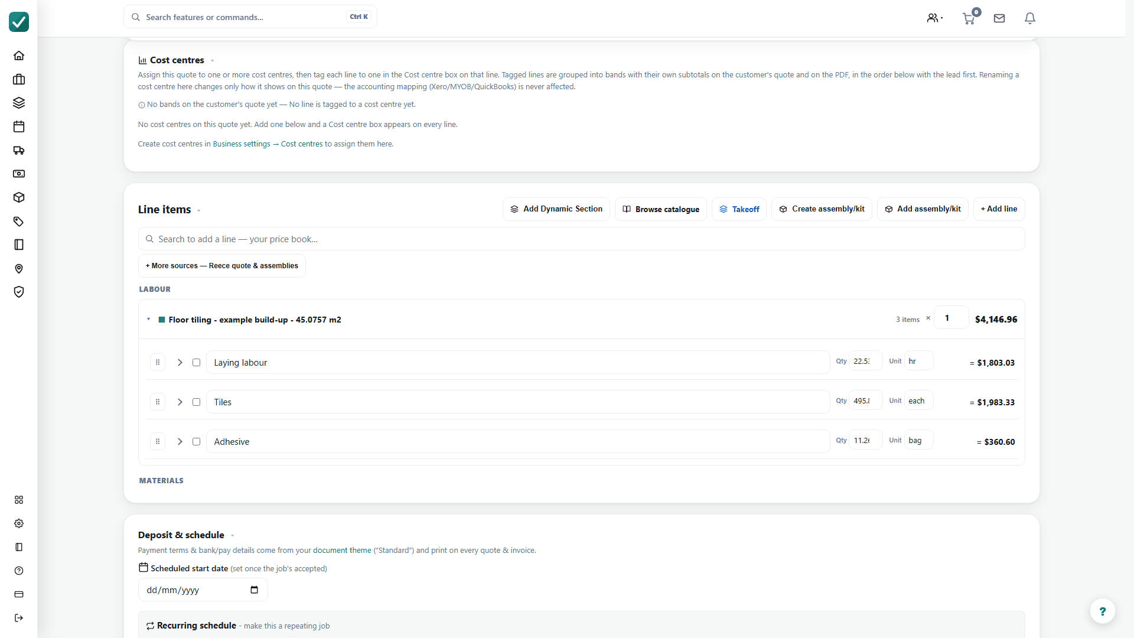
Task: Click the layers stack sidebar icon
Action: (19, 103)
